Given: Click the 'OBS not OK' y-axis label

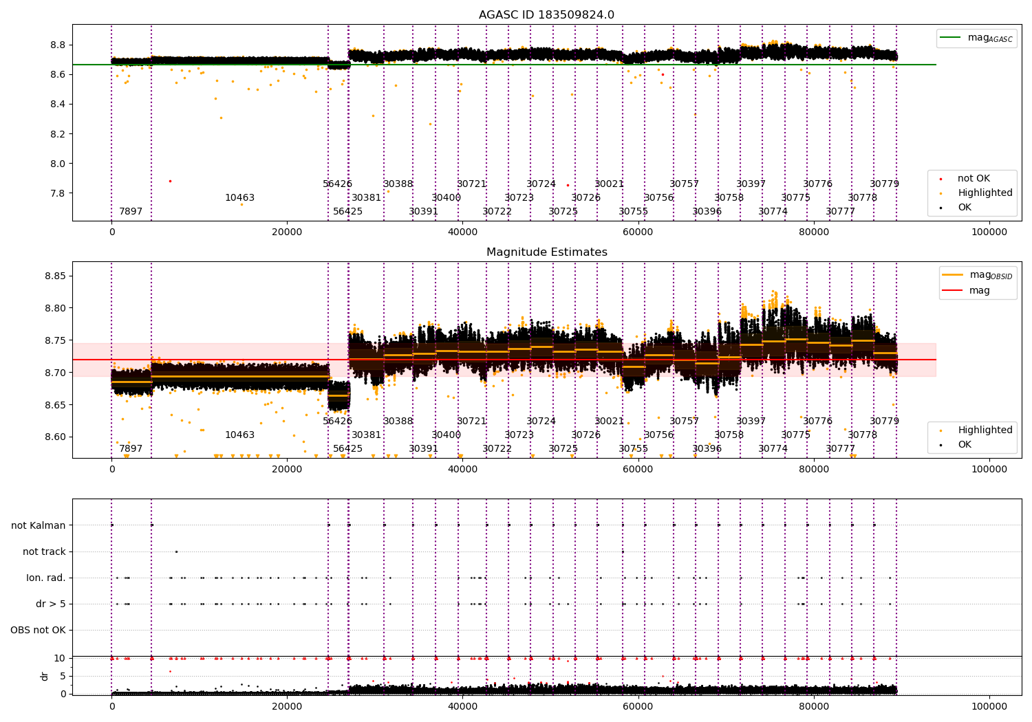Looking at the screenshot, I should (39, 630).
